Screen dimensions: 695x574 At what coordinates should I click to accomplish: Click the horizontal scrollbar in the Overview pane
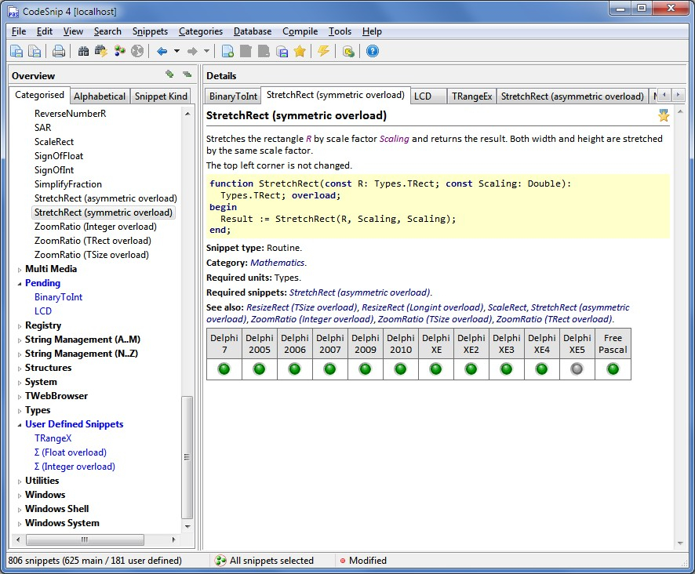pos(86,540)
